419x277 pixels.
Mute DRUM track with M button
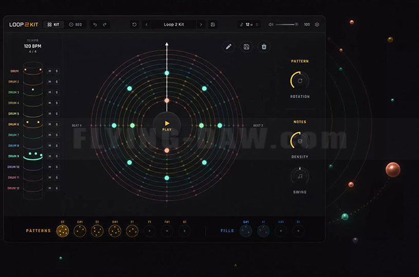coord(50,71)
